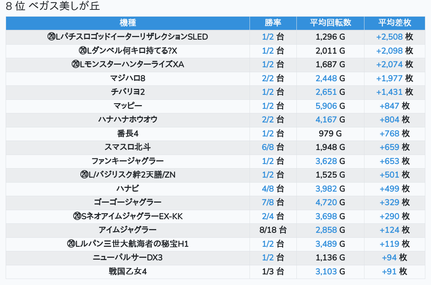Open the 2,858 G value for アイムジャグラー
Viewport: 431px width, 285px height.
coord(326,230)
